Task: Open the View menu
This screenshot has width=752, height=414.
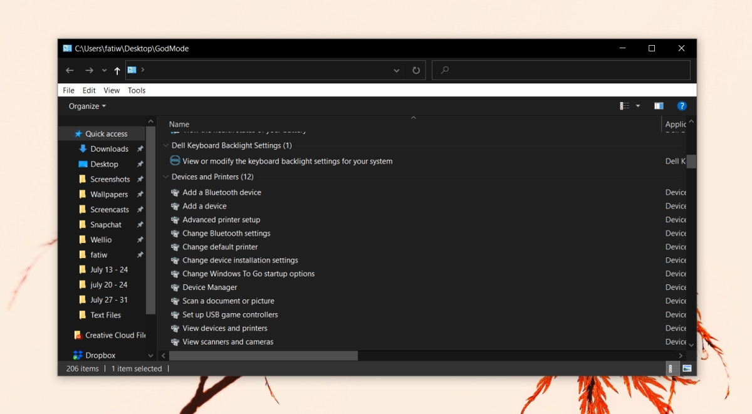Action: click(x=111, y=90)
